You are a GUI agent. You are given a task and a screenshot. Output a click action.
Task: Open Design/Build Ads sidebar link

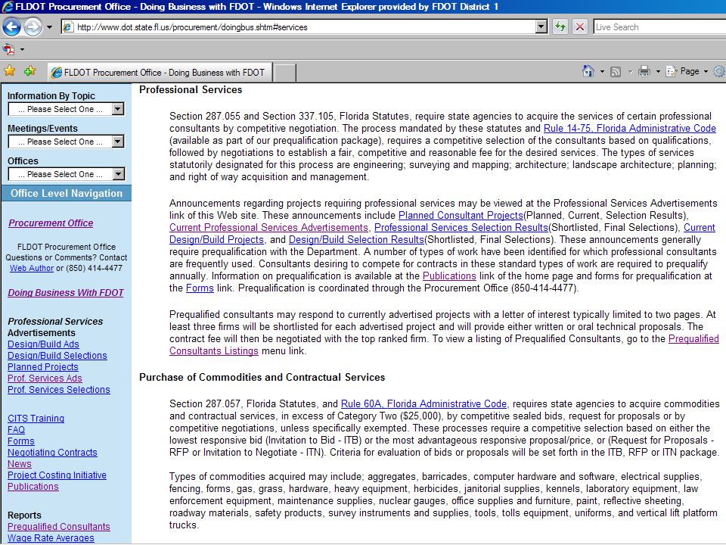(43, 344)
